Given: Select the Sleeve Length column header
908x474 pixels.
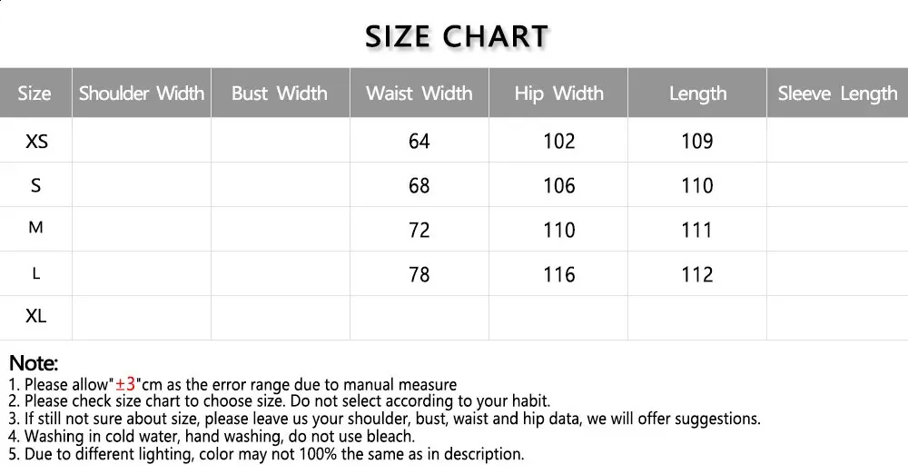Looking at the screenshot, I should coord(837,94).
